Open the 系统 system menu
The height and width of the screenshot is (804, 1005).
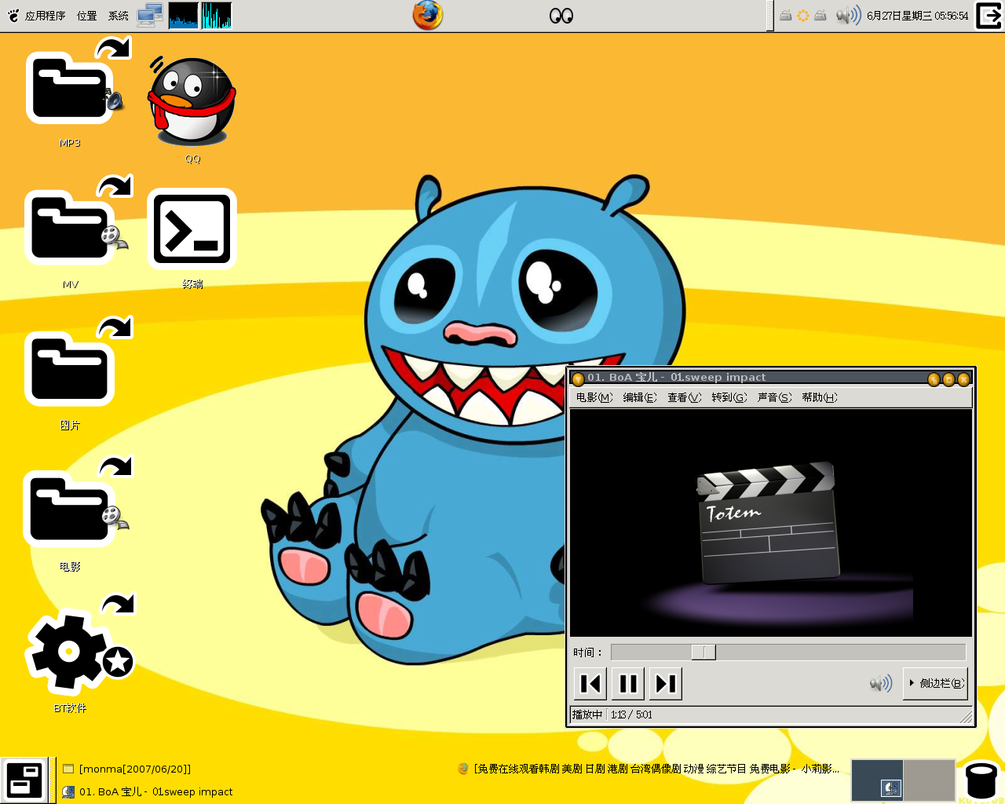(x=119, y=16)
